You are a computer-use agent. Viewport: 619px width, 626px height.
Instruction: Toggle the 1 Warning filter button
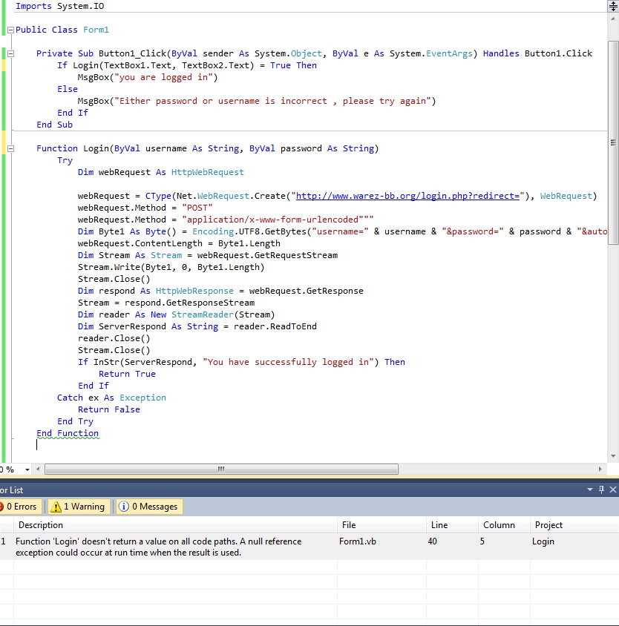pyautogui.click(x=78, y=507)
